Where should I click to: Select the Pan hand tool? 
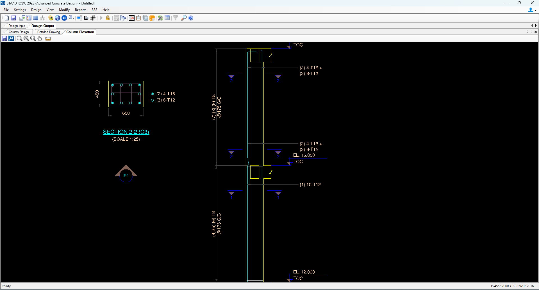coord(40,39)
